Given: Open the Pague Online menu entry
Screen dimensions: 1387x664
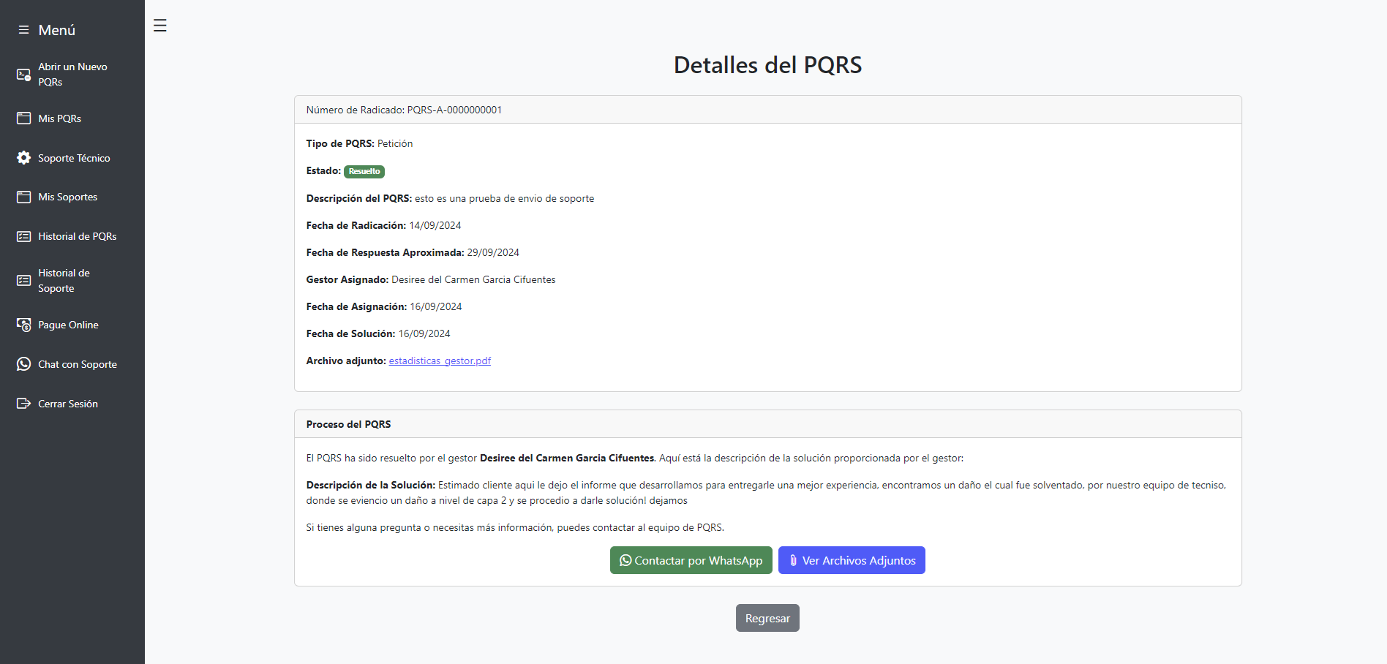Looking at the screenshot, I should 68,325.
